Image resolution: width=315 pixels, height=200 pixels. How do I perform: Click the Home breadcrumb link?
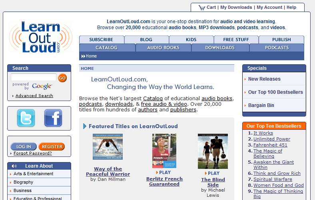point(91,56)
